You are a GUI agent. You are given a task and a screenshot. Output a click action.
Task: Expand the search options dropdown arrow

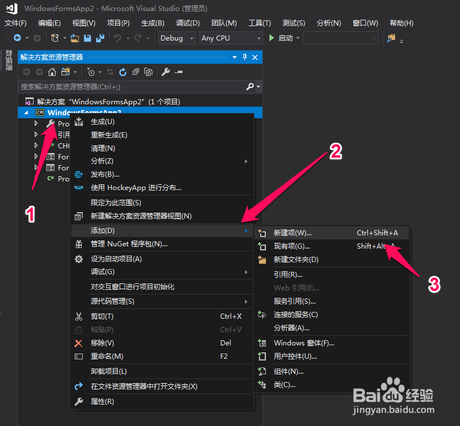tap(258, 86)
